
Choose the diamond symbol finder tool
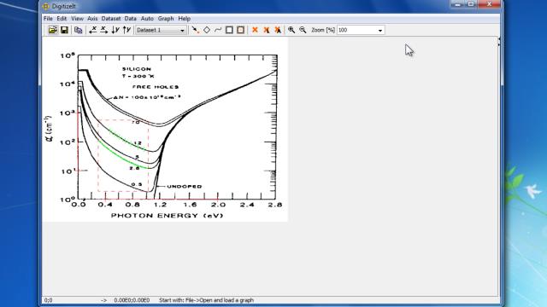207,30
